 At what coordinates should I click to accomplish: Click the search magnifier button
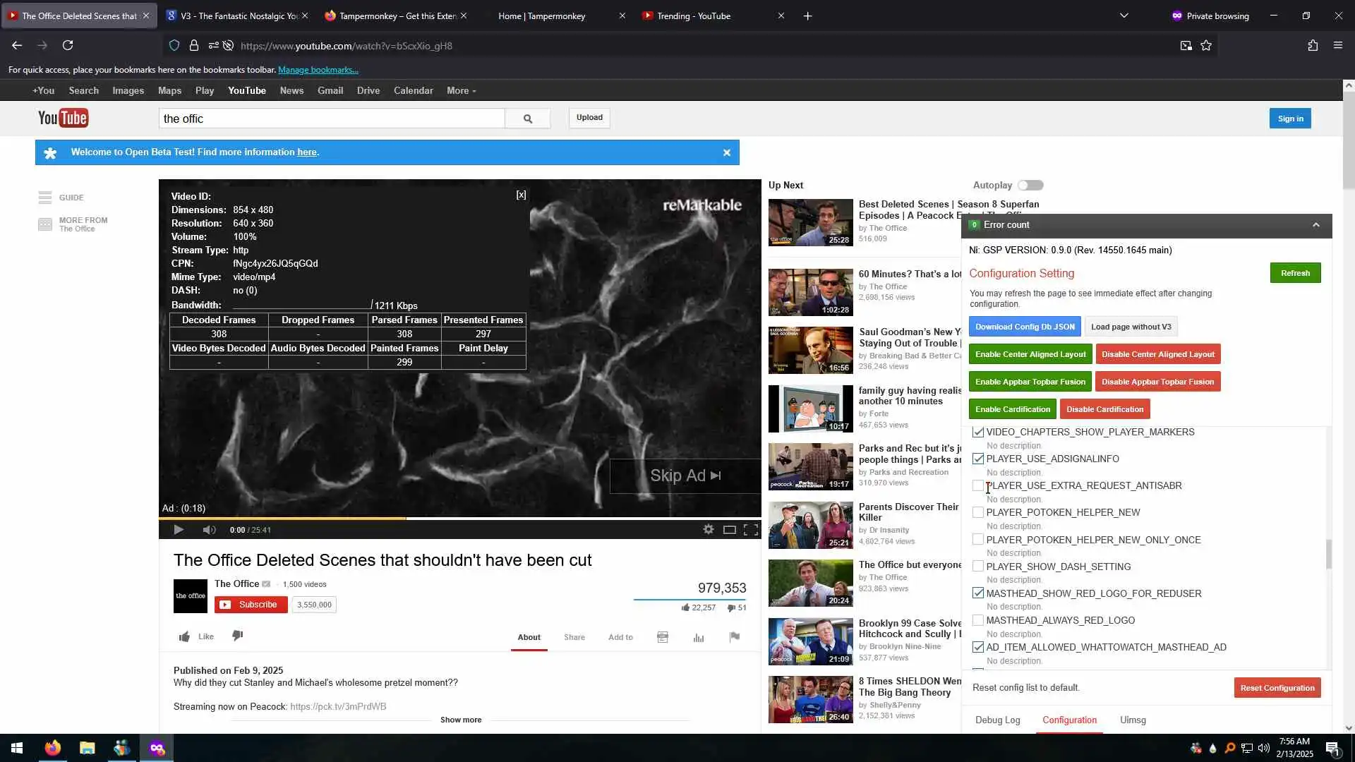click(527, 119)
